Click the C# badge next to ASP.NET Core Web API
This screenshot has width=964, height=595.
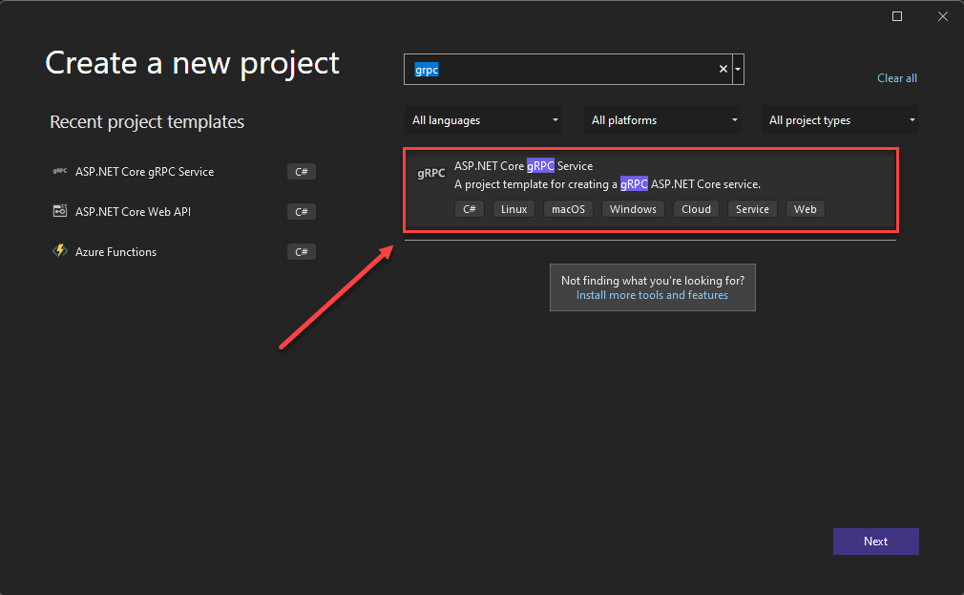(x=301, y=211)
